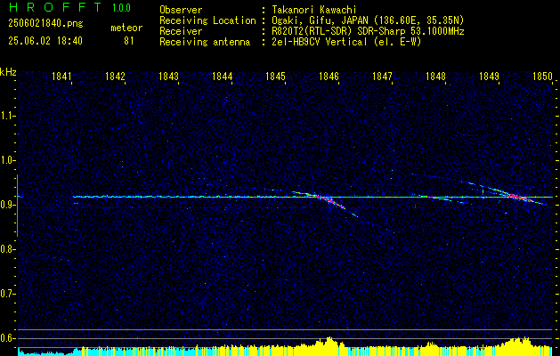Select the Ogaki, Gifu, JAPAN location text
The height and width of the screenshot is (356, 560).
tap(368, 20)
